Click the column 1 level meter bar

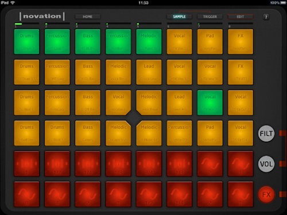pos(26,24)
